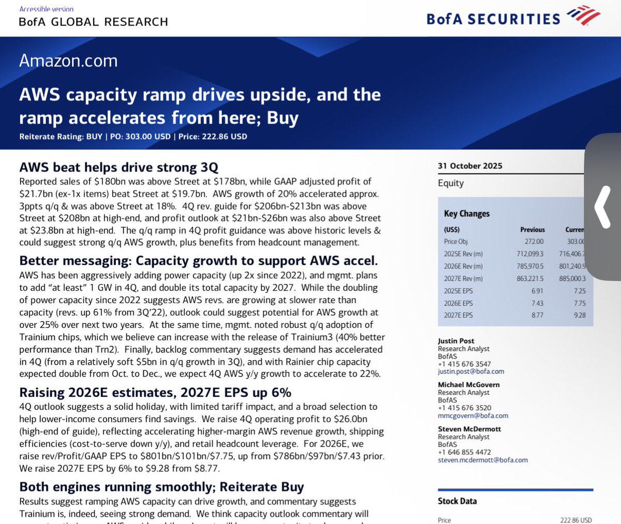The height and width of the screenshot is (524, 621).
Task: Email steven.mcdermott@bofa.com
Action: tap(483, 459)
